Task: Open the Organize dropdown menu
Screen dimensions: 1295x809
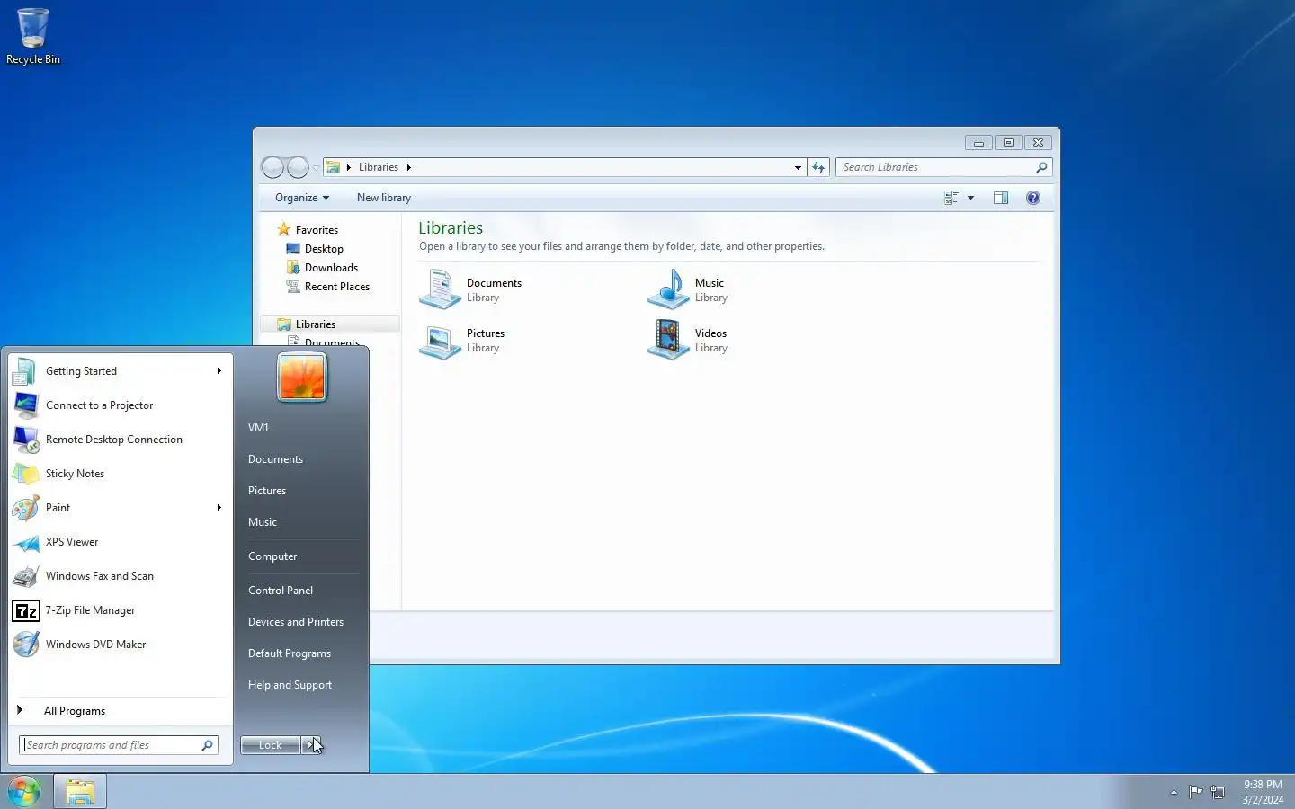Action: [x=302, y=198]
